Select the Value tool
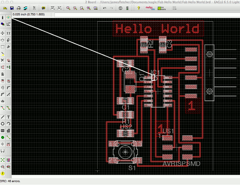 tap(8, 81)
